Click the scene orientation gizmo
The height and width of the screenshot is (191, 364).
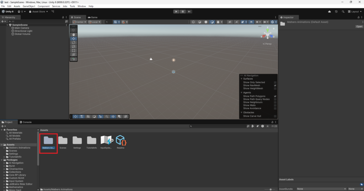point(268,34)
